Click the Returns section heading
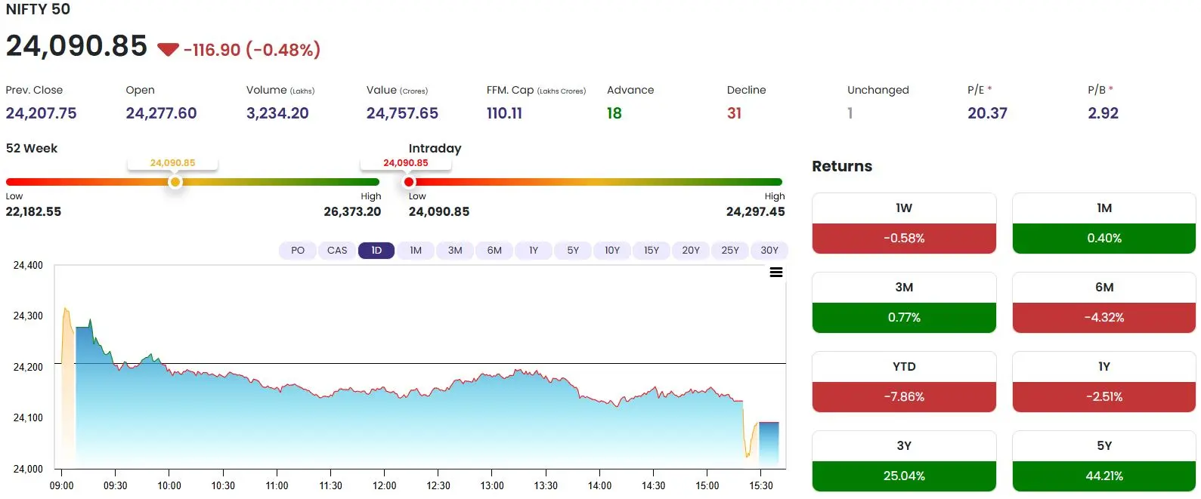Image resolution: width=1201 pixels, height=499 pixels. [842, 166]
